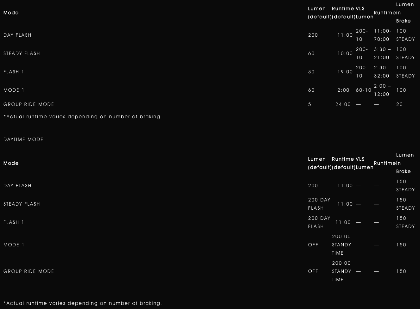Click GROUP RIDE MODE label in first table
The width and height of the screenshot is (420, 309).
click(29, 104)
